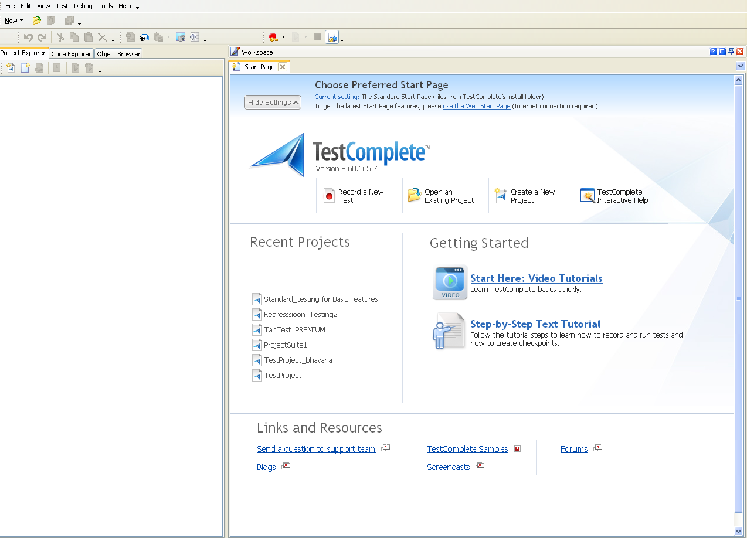Open the dropdown arrow next to the Save icon
The image size is (747, 538).
click(x=79, y=23)
